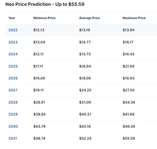Click the 2027 year link
Viewport: 157px width, 149px height.
click(x=13, y=90)
